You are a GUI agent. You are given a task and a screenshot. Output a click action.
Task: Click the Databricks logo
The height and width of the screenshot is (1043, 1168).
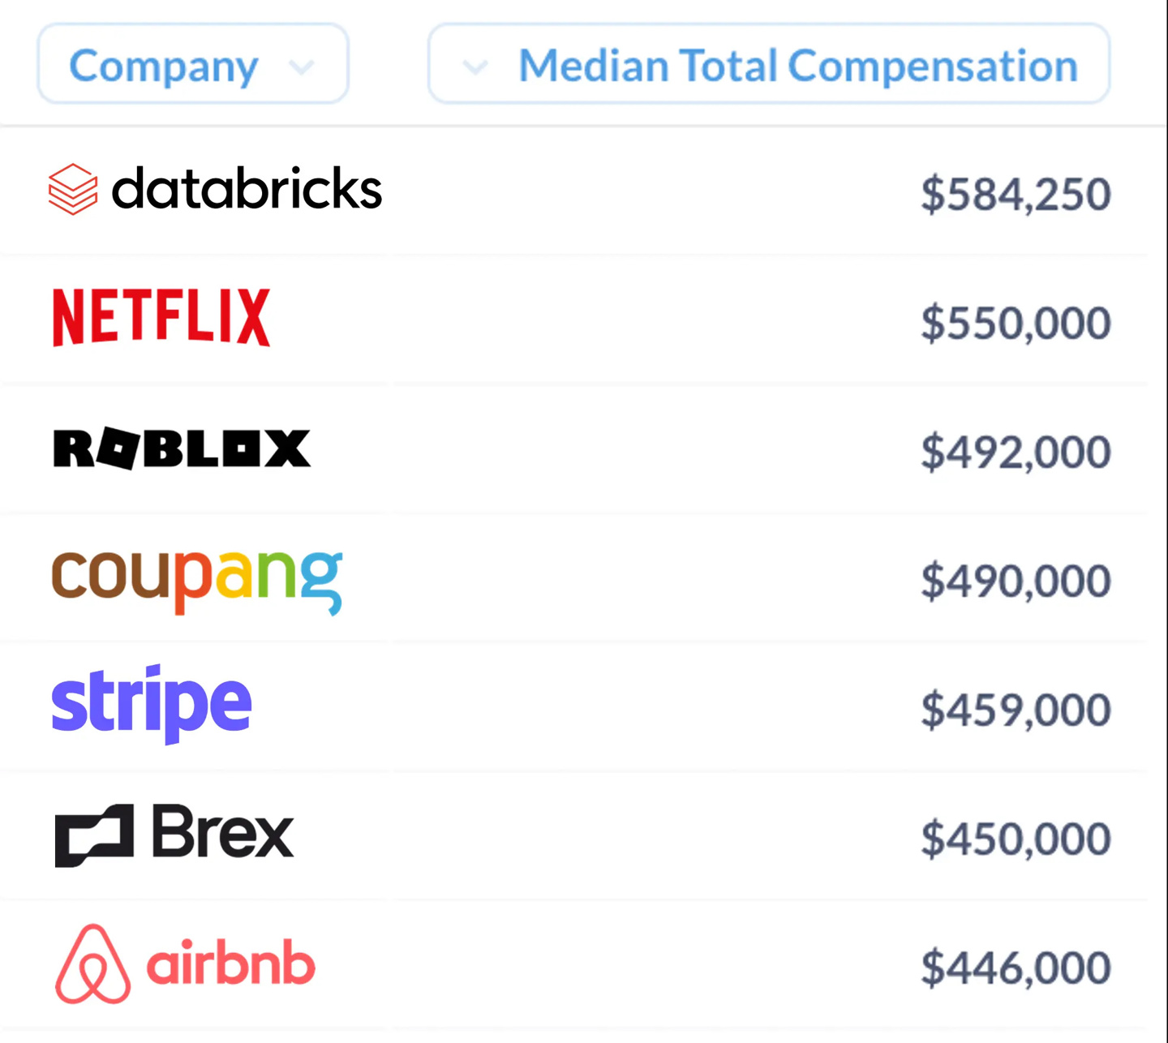pos(215,189)
